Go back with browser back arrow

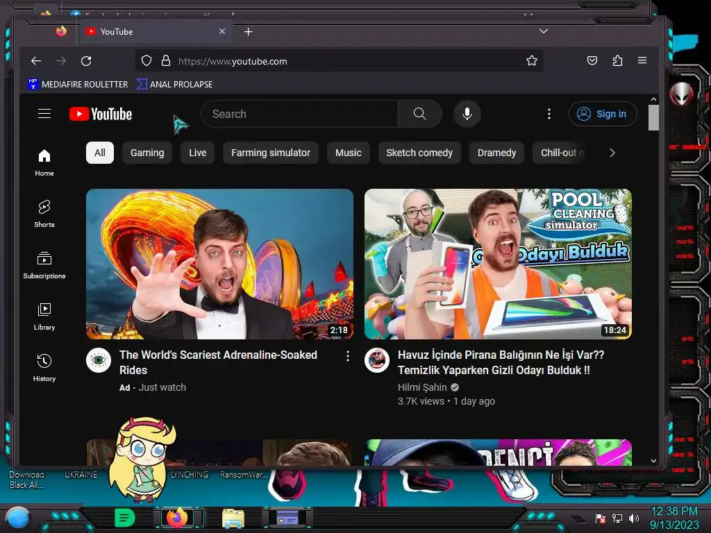click(x=36, y=61)
